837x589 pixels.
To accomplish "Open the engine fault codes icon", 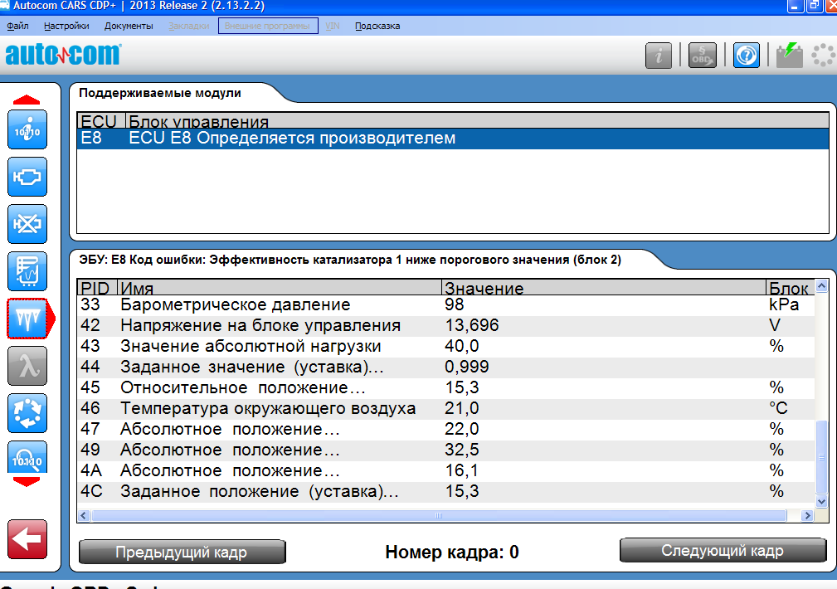I will click(x=27, y=176).
